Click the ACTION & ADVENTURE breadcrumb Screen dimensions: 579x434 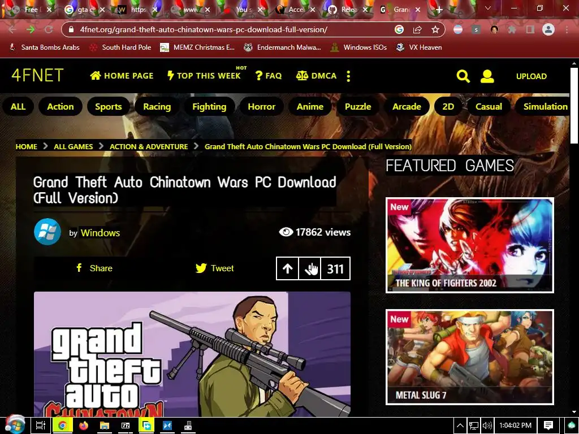point(149,146)
